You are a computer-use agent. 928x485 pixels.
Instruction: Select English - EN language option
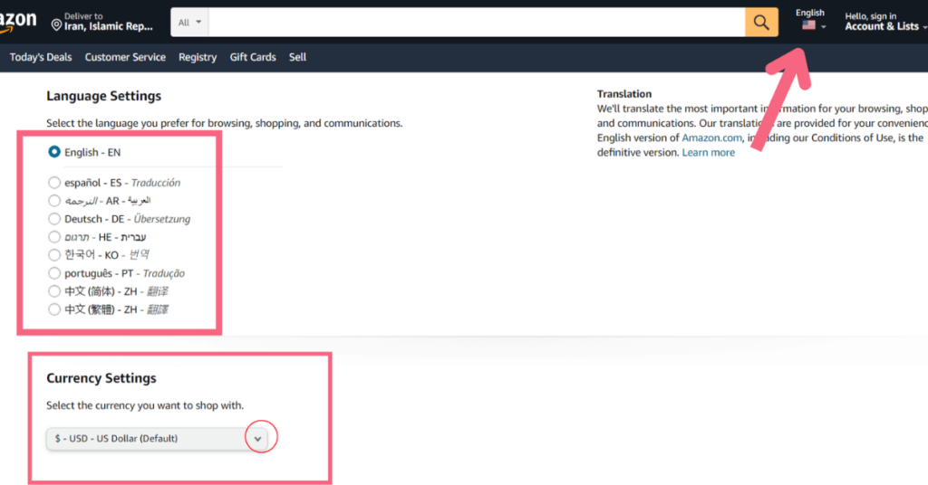tap(53, 152)
